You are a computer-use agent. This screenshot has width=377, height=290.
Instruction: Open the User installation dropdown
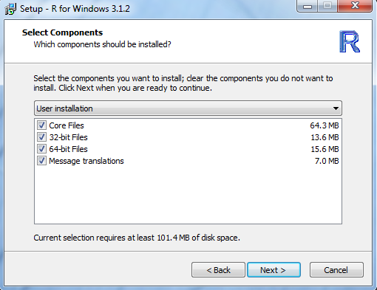pos(188,108)
